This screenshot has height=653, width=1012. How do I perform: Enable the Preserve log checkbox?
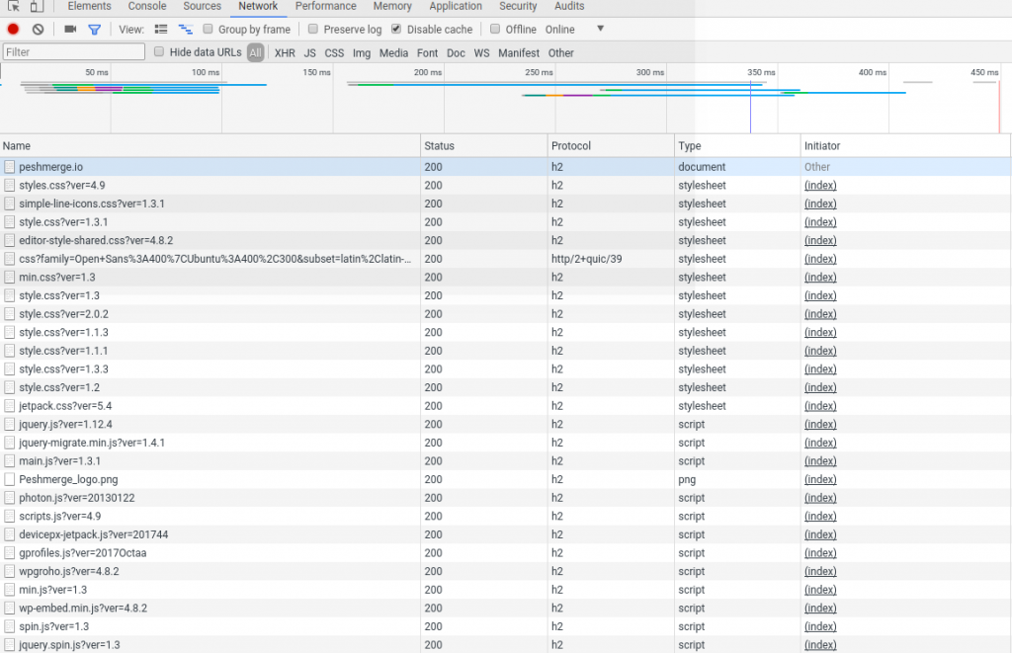tap(313, 29)
